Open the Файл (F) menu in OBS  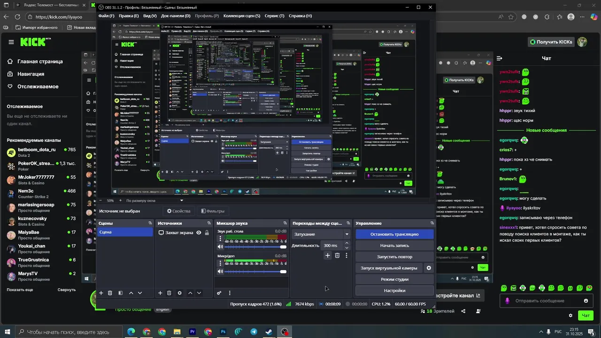pos(106,15)
